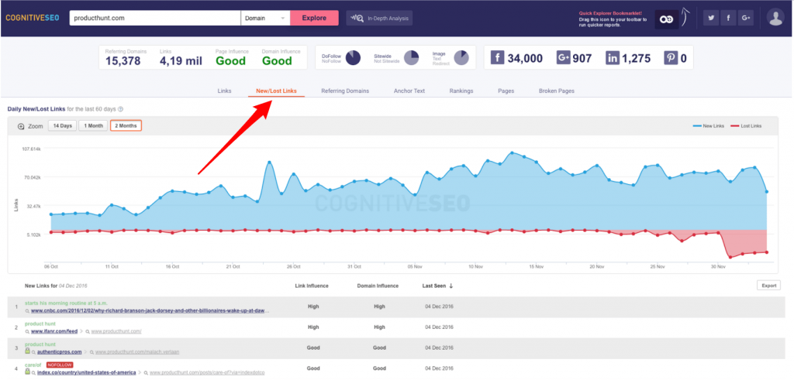The height and width of the screenshot is (380, 794).
Task: Switch to the Pages tab
Action: 506,91
